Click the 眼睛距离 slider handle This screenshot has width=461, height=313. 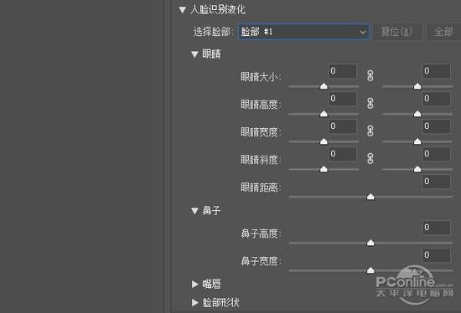(370, 197)
